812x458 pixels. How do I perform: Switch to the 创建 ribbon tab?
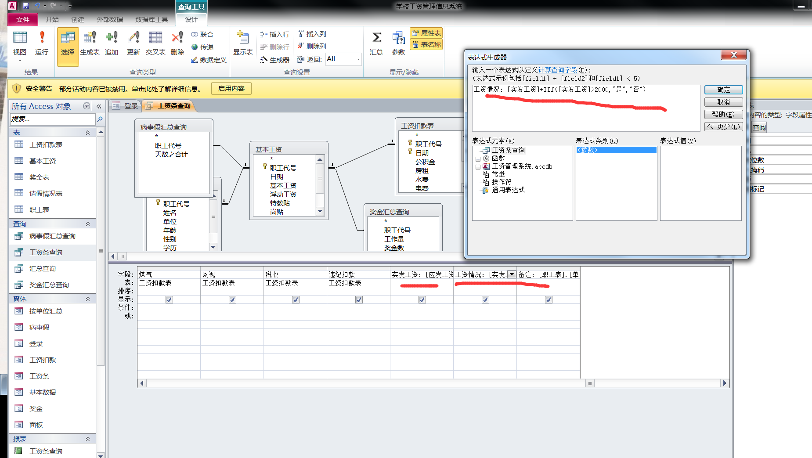(x=78, y=19)
